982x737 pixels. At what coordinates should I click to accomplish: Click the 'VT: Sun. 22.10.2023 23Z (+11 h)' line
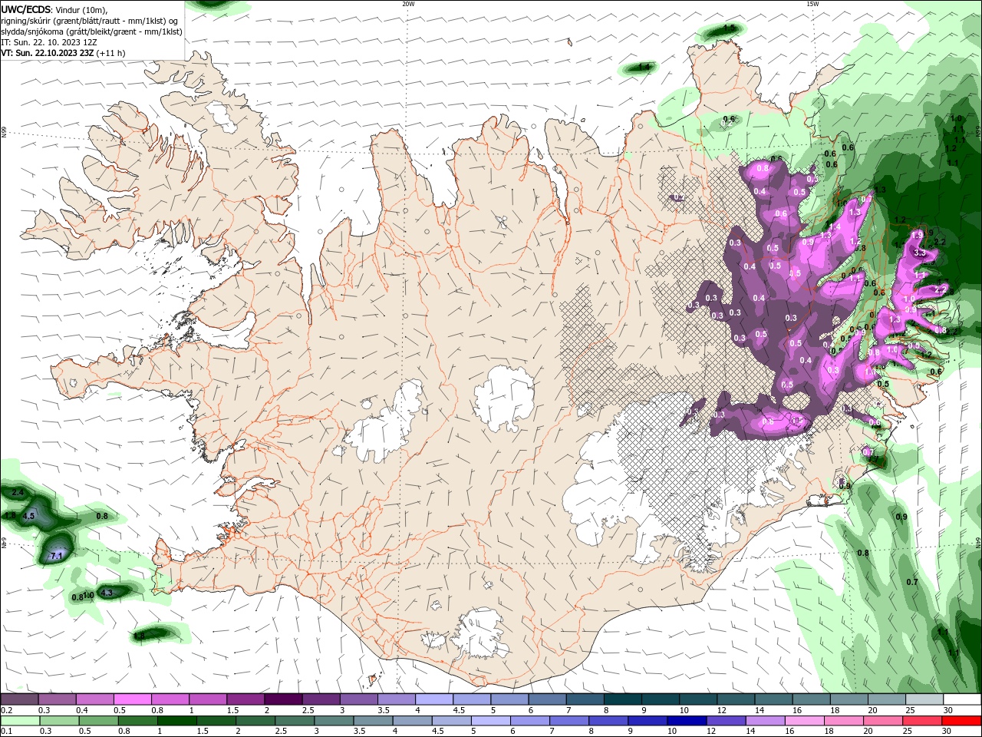point(63,53)
